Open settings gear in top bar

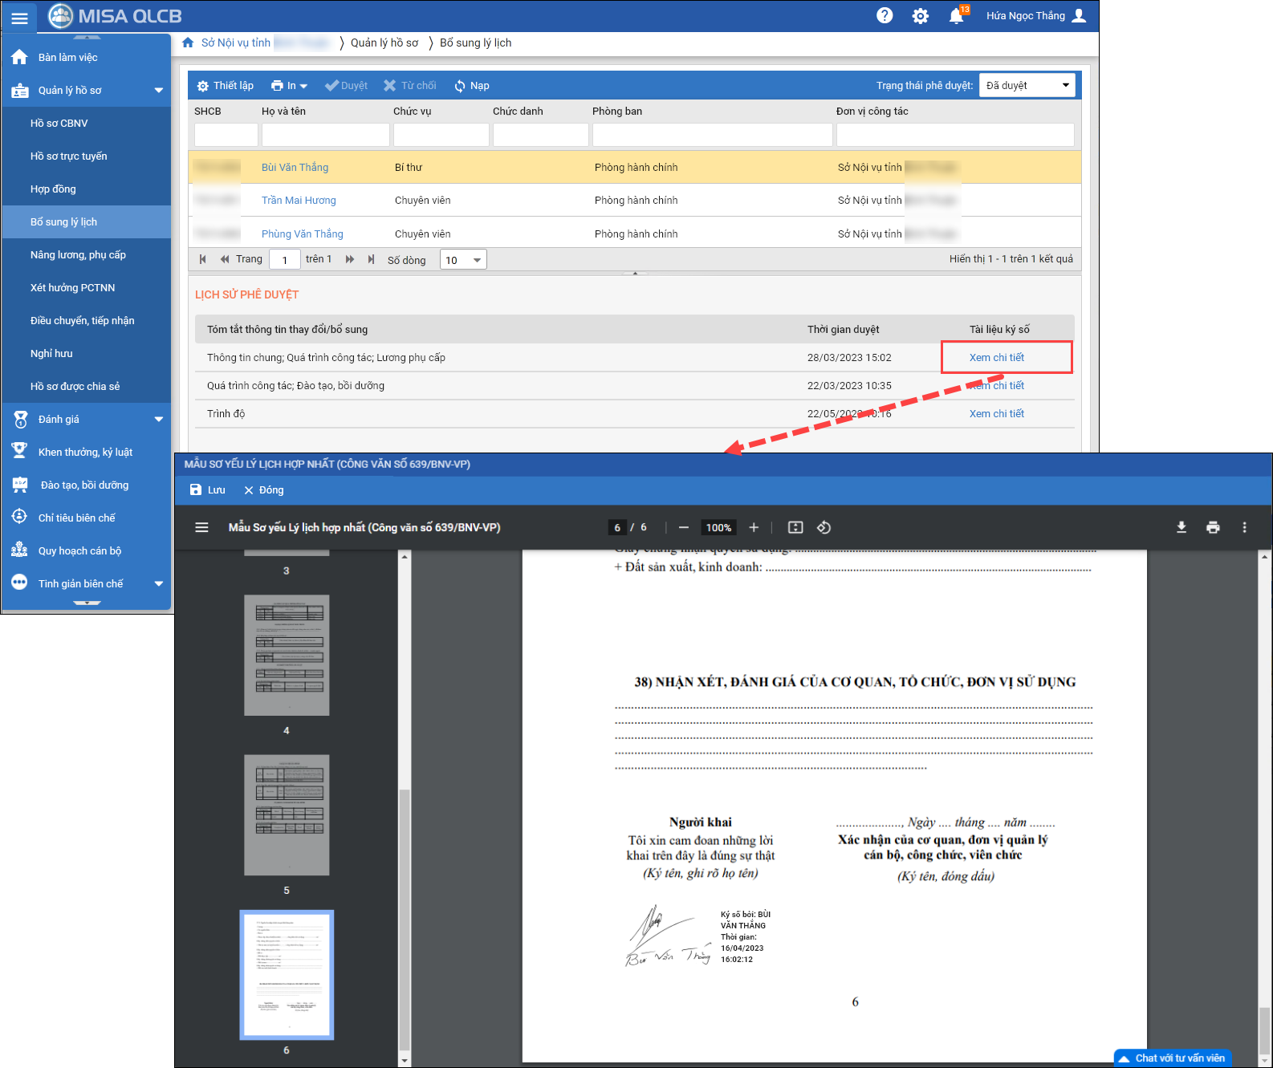[x=920, y=16]
